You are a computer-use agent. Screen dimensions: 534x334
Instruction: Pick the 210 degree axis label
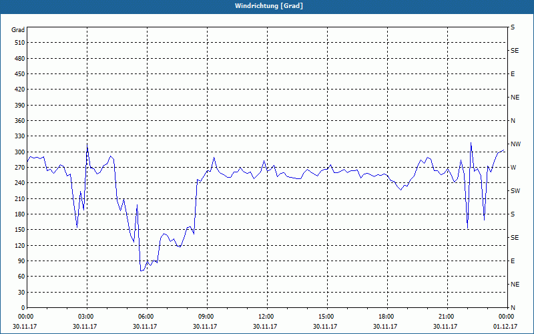pos(20,198)
